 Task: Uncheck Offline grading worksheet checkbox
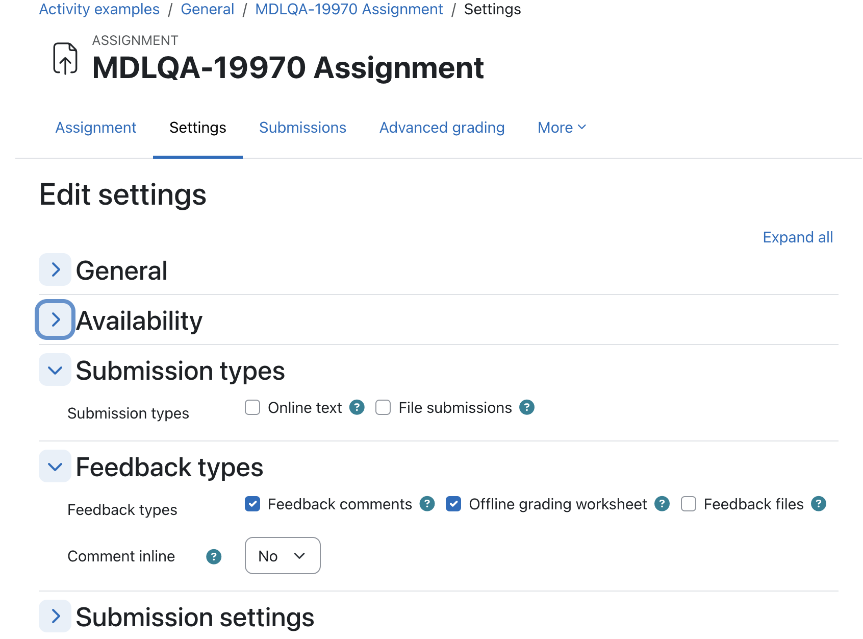tap(453, 504)
